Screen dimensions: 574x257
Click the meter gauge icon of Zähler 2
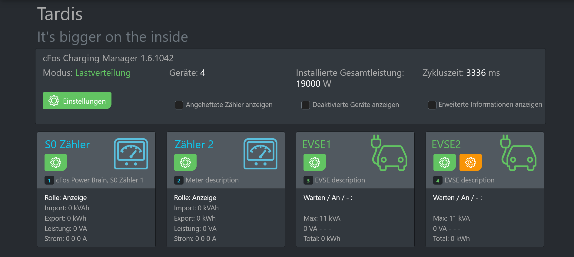pos(260,154)
